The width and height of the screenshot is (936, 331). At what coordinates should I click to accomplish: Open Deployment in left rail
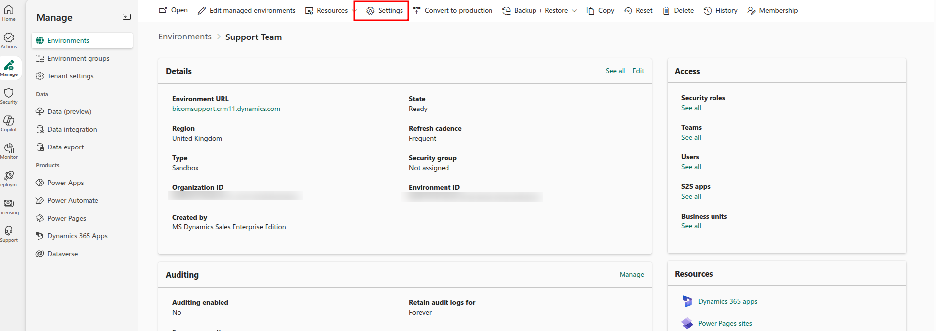click(x=9, y=179)
